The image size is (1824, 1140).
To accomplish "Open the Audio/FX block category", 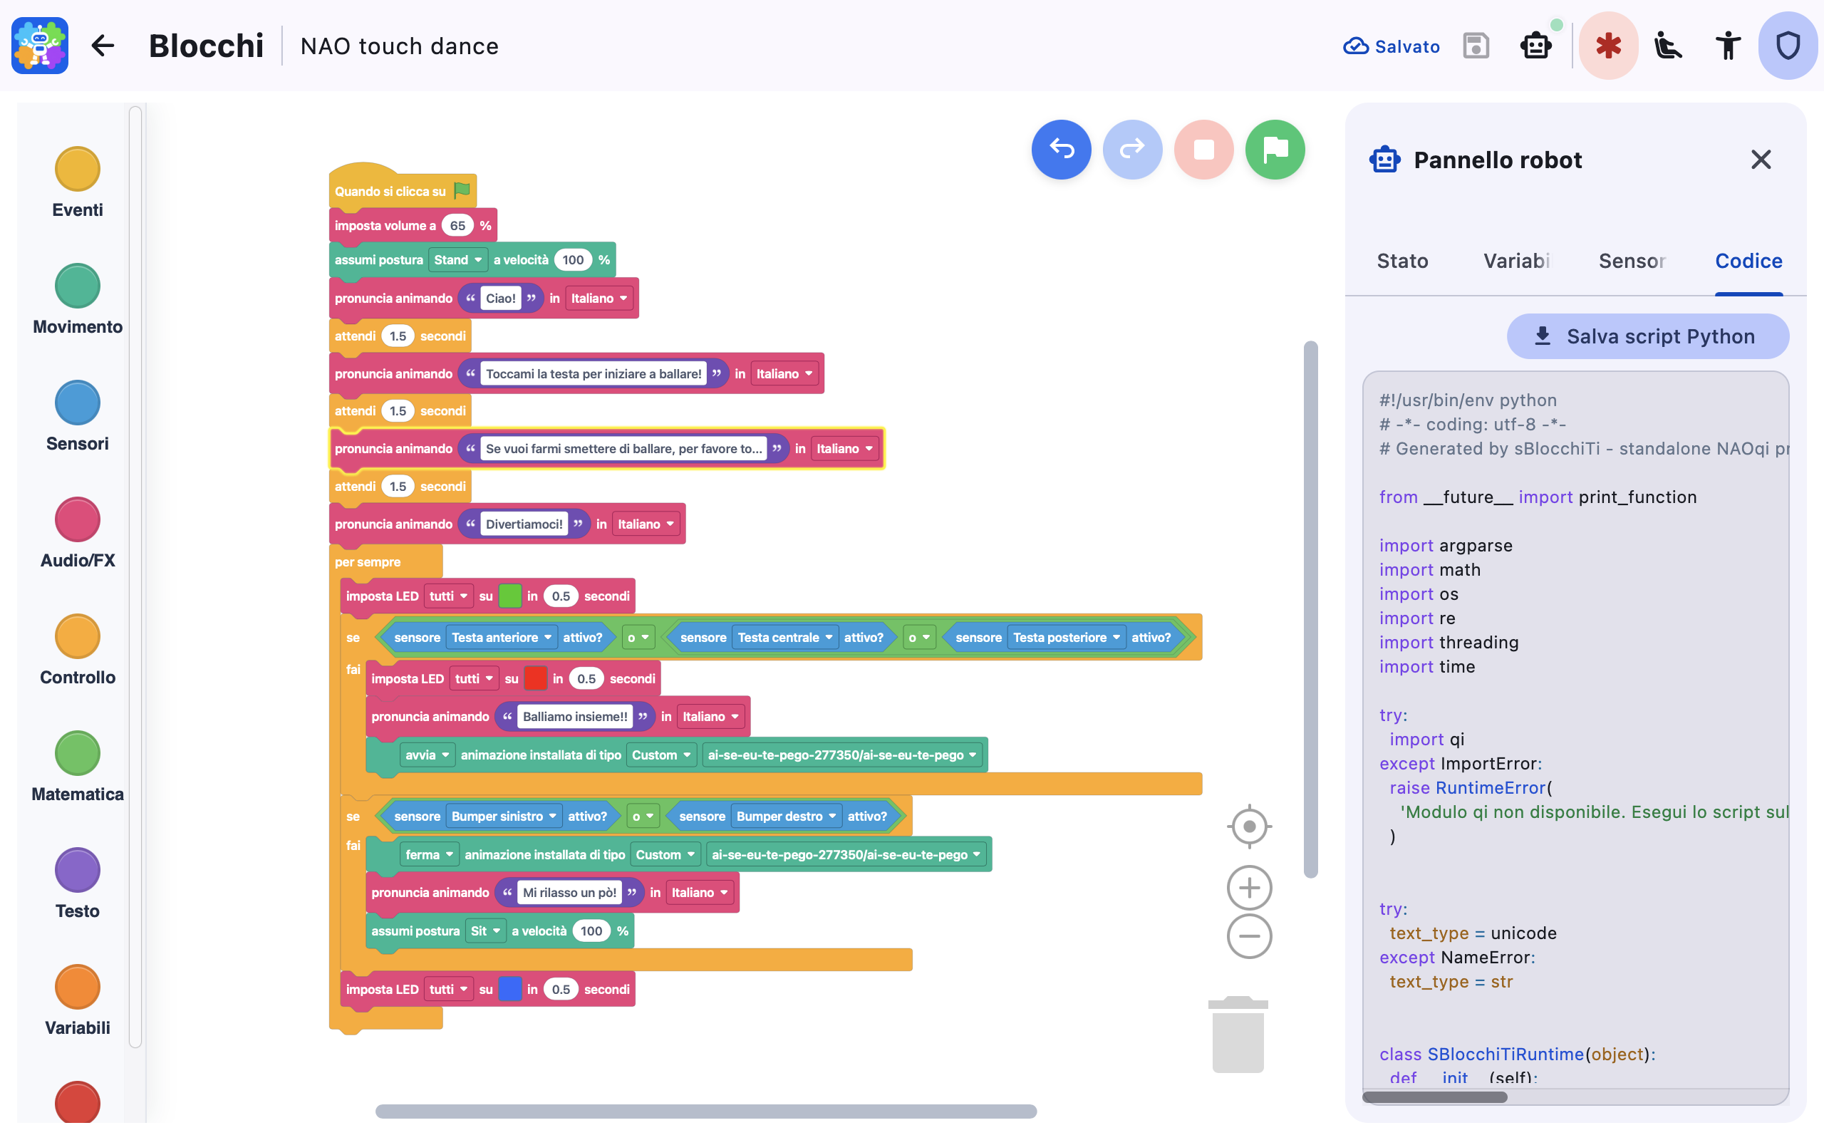I will pyautogui.click(x=77, y=534).
